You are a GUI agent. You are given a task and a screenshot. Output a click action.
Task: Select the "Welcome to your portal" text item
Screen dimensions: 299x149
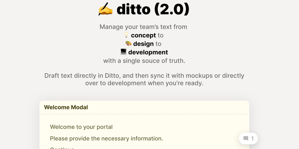[x=81, y=127]
